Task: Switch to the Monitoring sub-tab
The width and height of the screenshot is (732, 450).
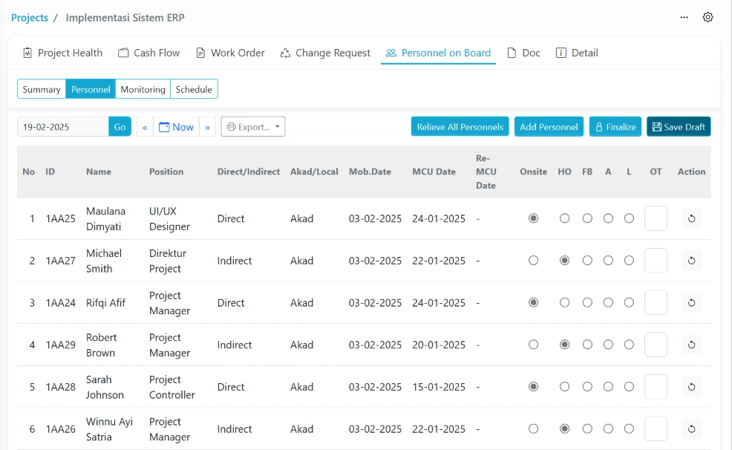Action: click(143, 89)
